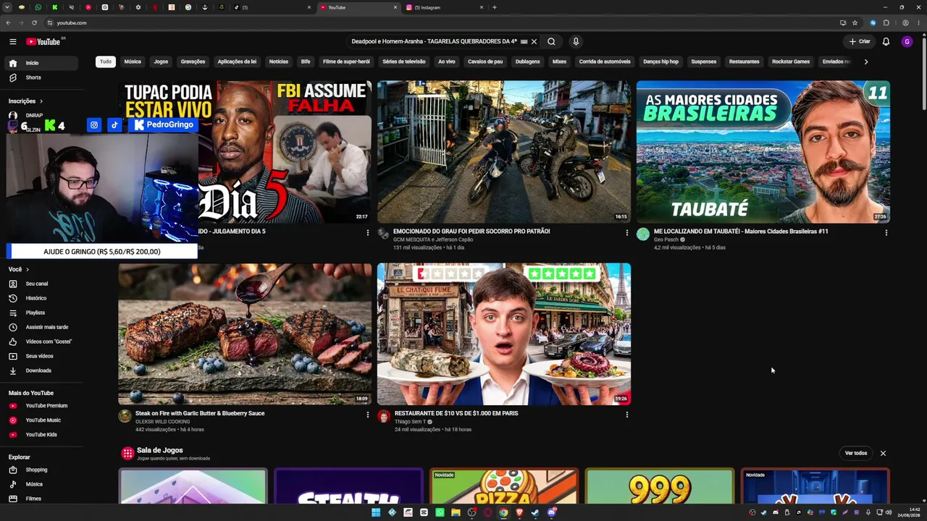
Task: Play the Steak on Fire thumbnail
Action: (245, 334)
